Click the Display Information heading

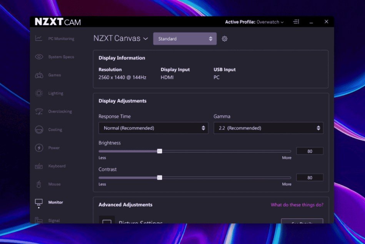(x=122, y=58)
